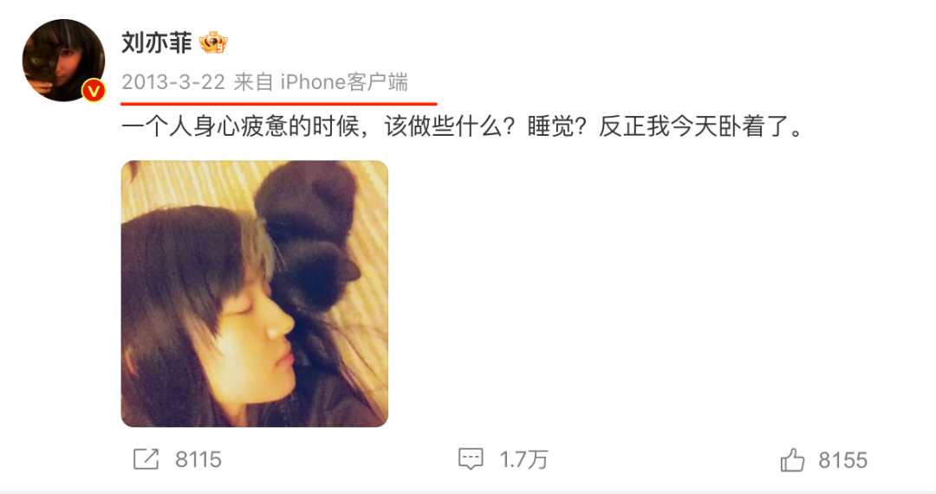
Task: Open the round profile avatar of 刘亦菲
Action: coord(63,61)
